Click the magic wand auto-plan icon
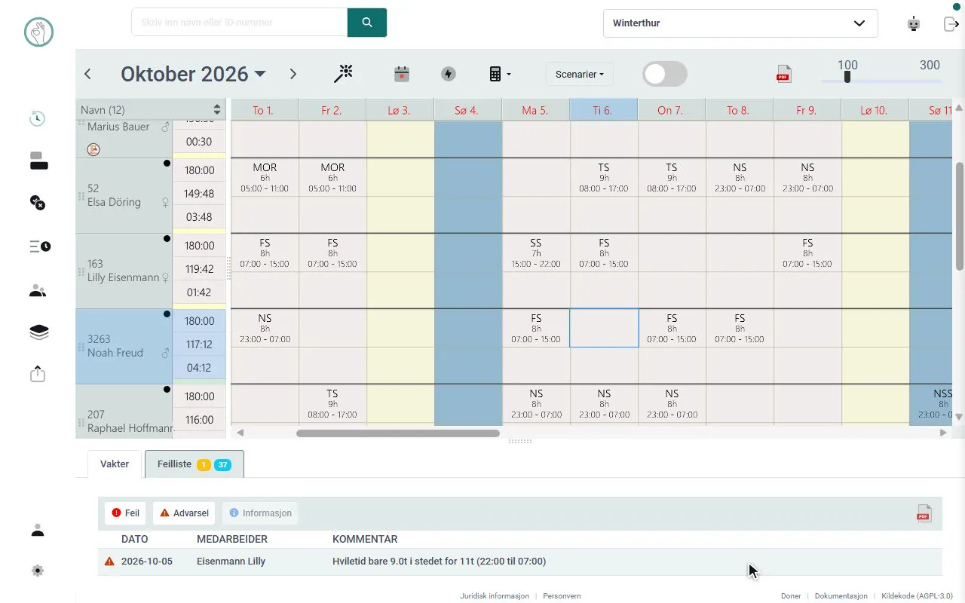 (344, 74)
